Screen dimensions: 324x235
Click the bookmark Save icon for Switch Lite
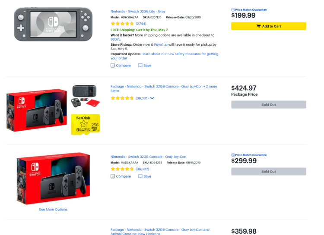click(140, 66)
